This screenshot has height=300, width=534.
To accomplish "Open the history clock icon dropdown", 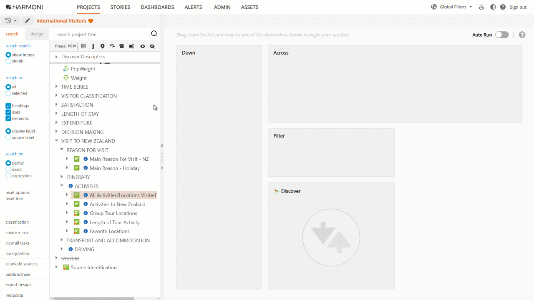I will click(x=11, y=20).
